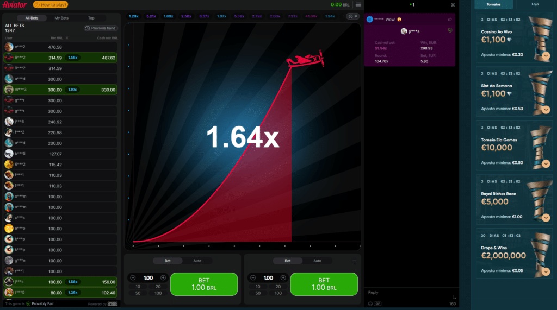The height and width of the screenshot is (310, 557).
Task: Open the round history dropdown beside multipliers
Action: (352, 16)
